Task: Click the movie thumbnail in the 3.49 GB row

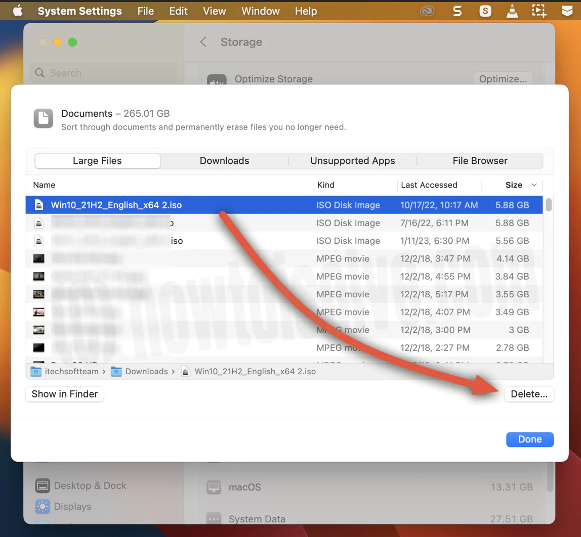Action: pos(39,312)
